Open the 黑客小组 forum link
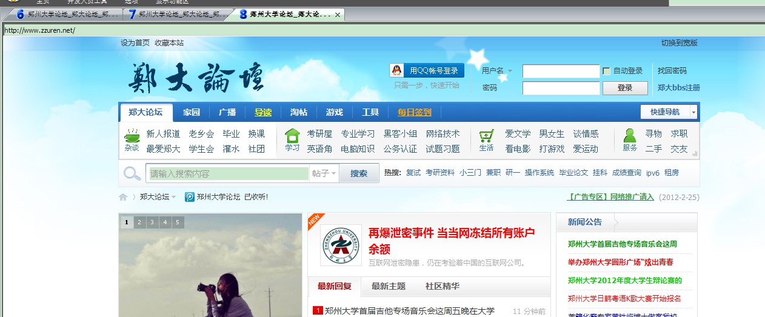 click(400, 134)
